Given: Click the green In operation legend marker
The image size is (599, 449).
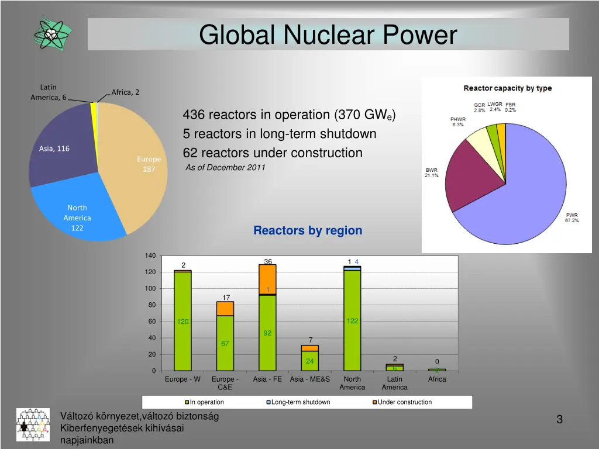Looking at the screenshot, I should tap(187, 402).
